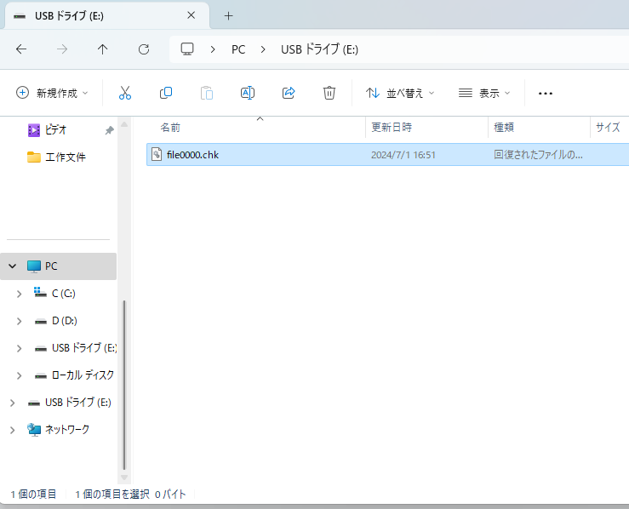
Task: Click the ネットワーク network icon
Action: [34, 430]
